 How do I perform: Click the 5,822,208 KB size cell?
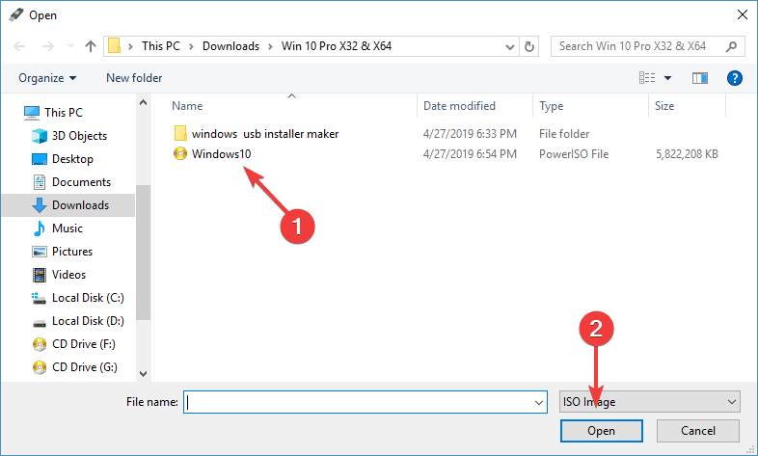[687, 154]
